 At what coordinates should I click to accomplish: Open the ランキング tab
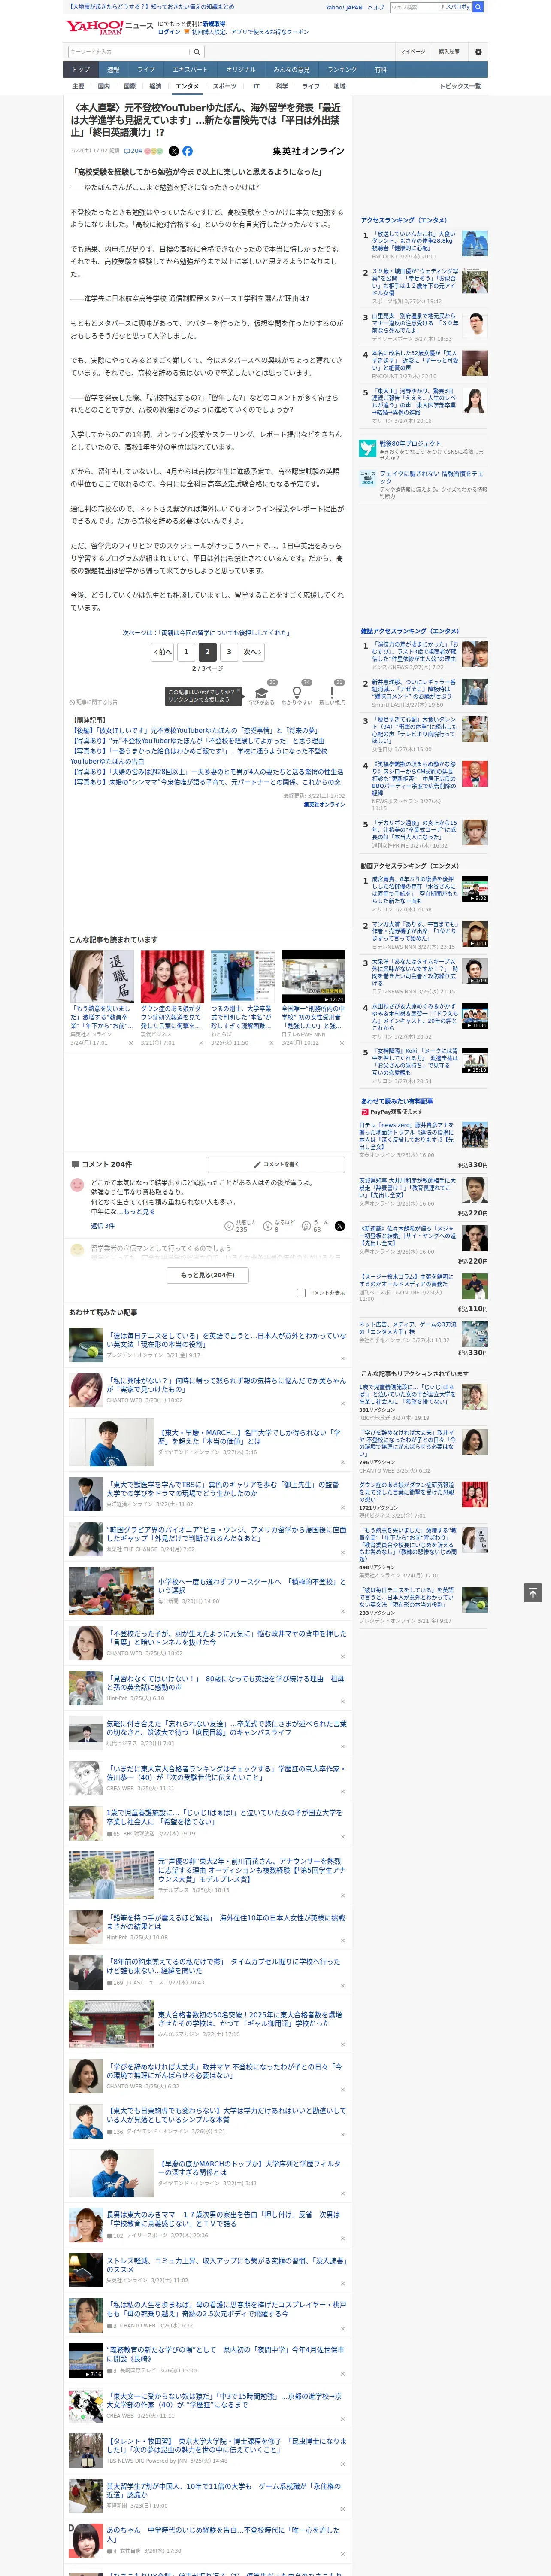342,70
